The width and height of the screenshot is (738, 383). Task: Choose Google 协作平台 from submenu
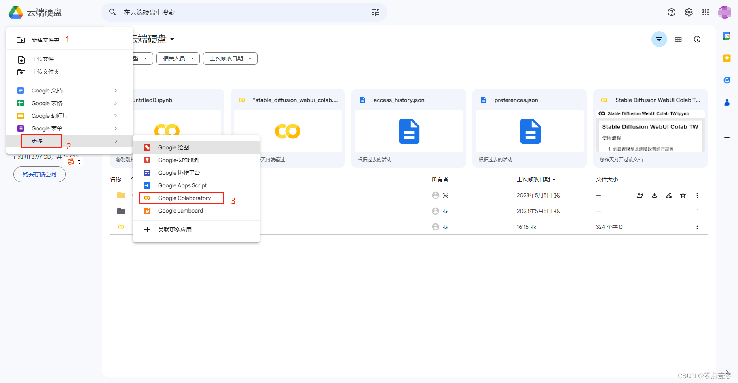coord(196,173)
